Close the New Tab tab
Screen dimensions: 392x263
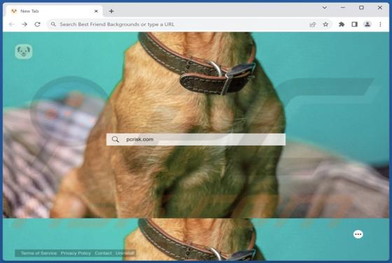tap(96, 11)
